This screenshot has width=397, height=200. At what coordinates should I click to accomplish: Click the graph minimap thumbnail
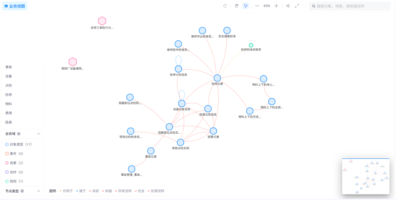click(x=366, y=176)
